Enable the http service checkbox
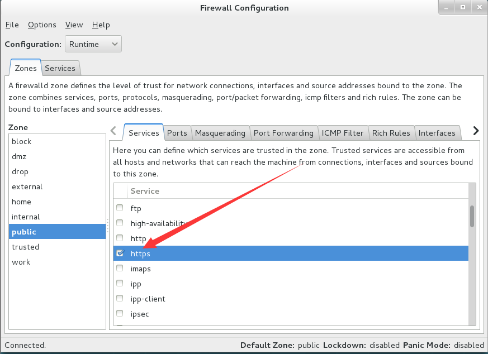The height and width of the screenshot is (354, 488). tap(120, 238)
